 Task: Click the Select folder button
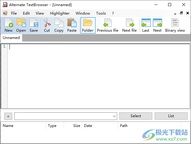click(x=136, y=116)
